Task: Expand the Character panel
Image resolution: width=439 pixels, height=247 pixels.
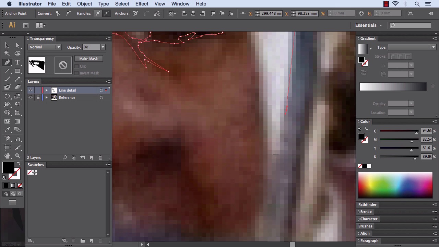Action: click(369, 219)
